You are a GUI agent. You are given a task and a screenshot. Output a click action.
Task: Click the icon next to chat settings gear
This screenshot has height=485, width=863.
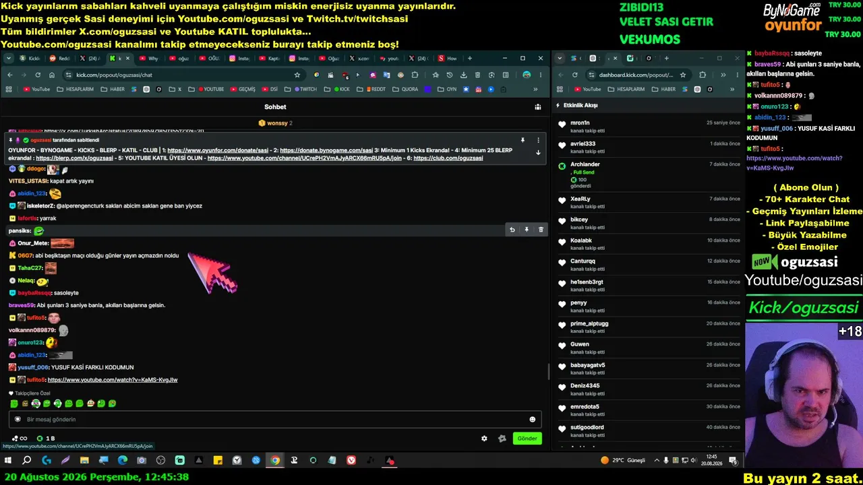coord(502,439)
